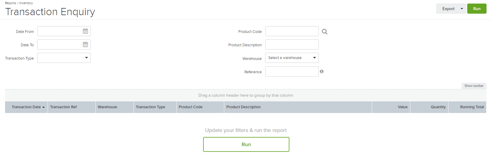
Task: Sort by the Running Total column header
Action: (x=472, y=107)
